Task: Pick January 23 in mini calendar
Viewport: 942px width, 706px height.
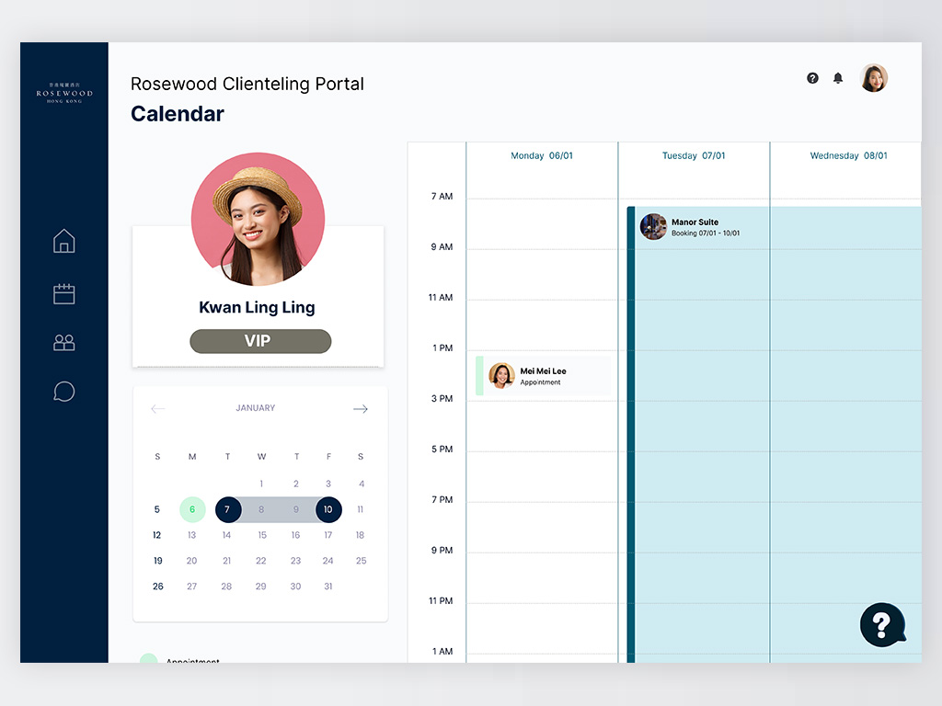Action: [x=295, y=561]
